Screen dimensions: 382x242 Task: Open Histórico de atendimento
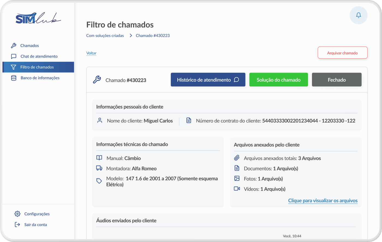[208, 80]
